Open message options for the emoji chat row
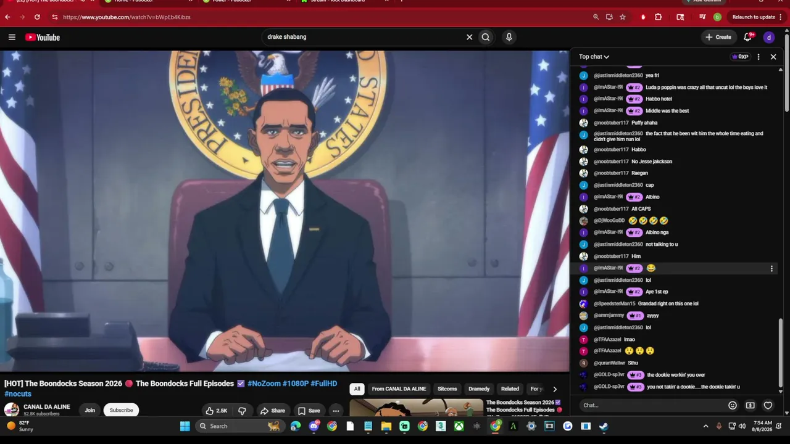This screenshot has height=444, width=790. pos(771,268)
